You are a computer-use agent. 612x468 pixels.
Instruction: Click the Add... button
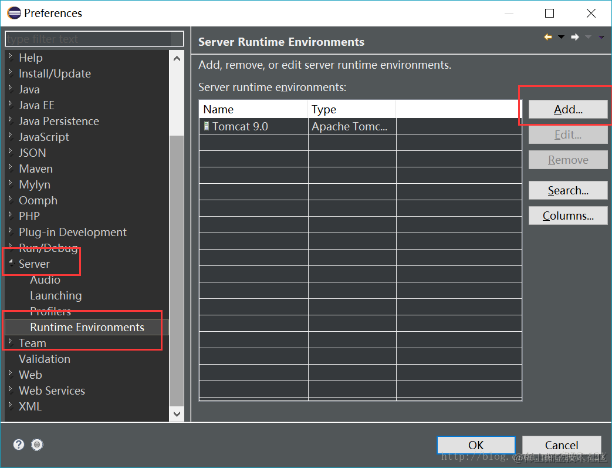tap(568, 109)
